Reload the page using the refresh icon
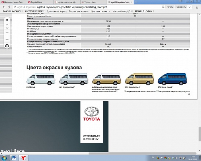Image resolution: width=201 pixels, height=161 pixels. [15, 7]
